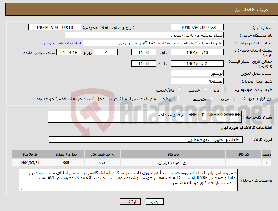Toggle the اسناد خزانه اسلامی payment checkbox
This screenshot has width=278, height=211.
[177, 98]
